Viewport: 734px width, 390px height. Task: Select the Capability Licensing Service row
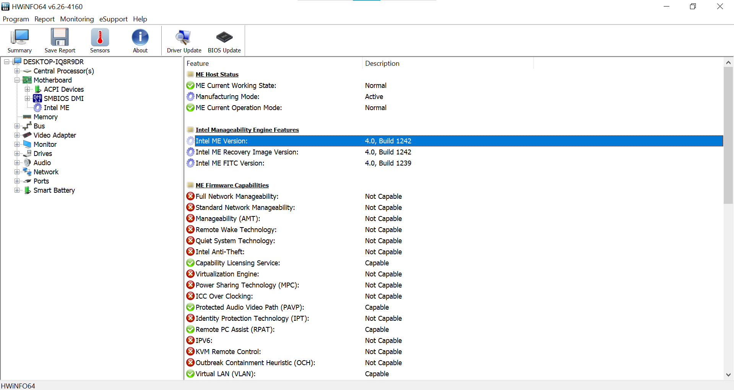[x=454, y=263]
